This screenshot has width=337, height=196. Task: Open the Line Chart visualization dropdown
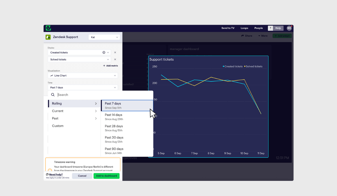[83, 76]
